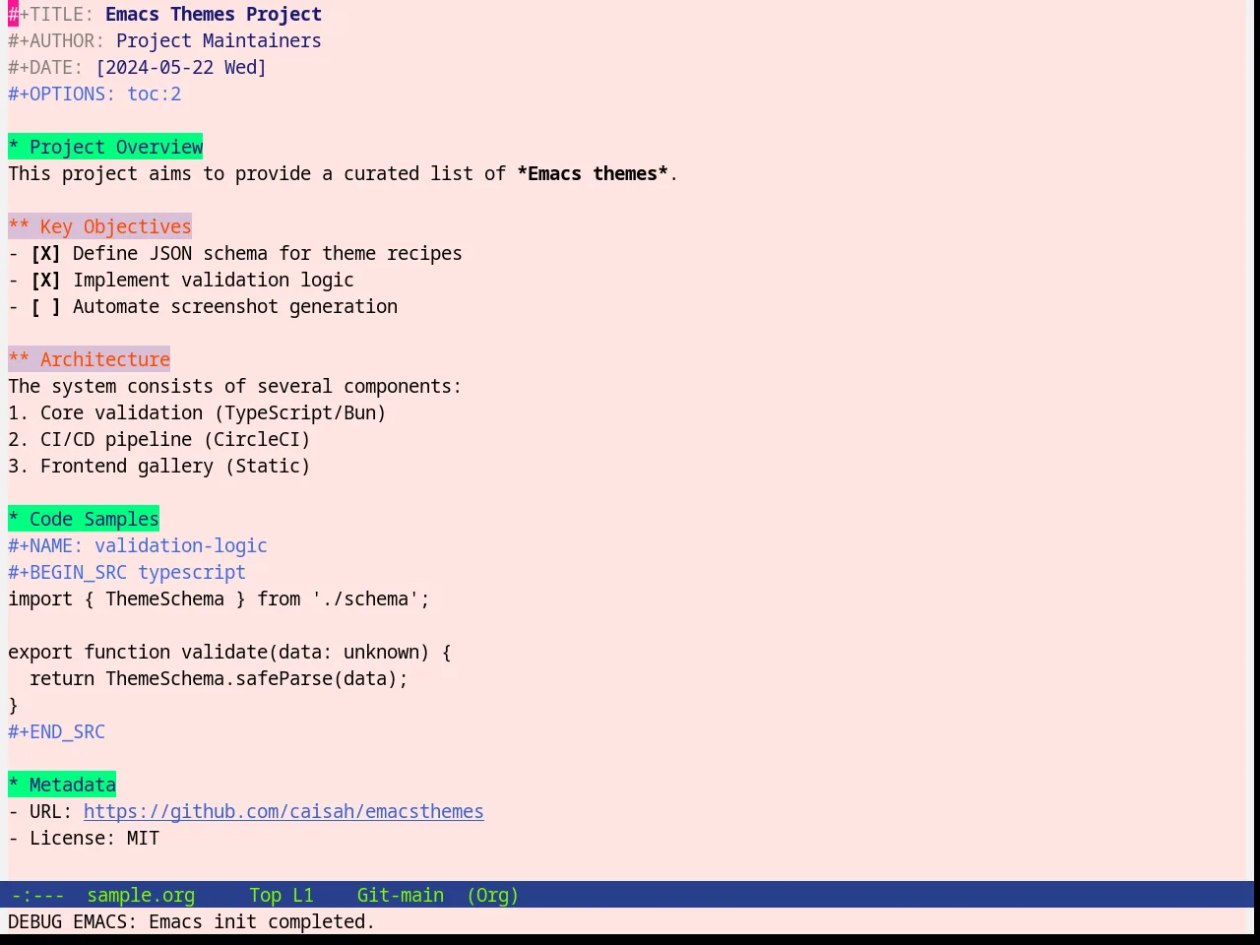
Task: Click the 'Project Maintainers' author value
Action: coord(219,40)
